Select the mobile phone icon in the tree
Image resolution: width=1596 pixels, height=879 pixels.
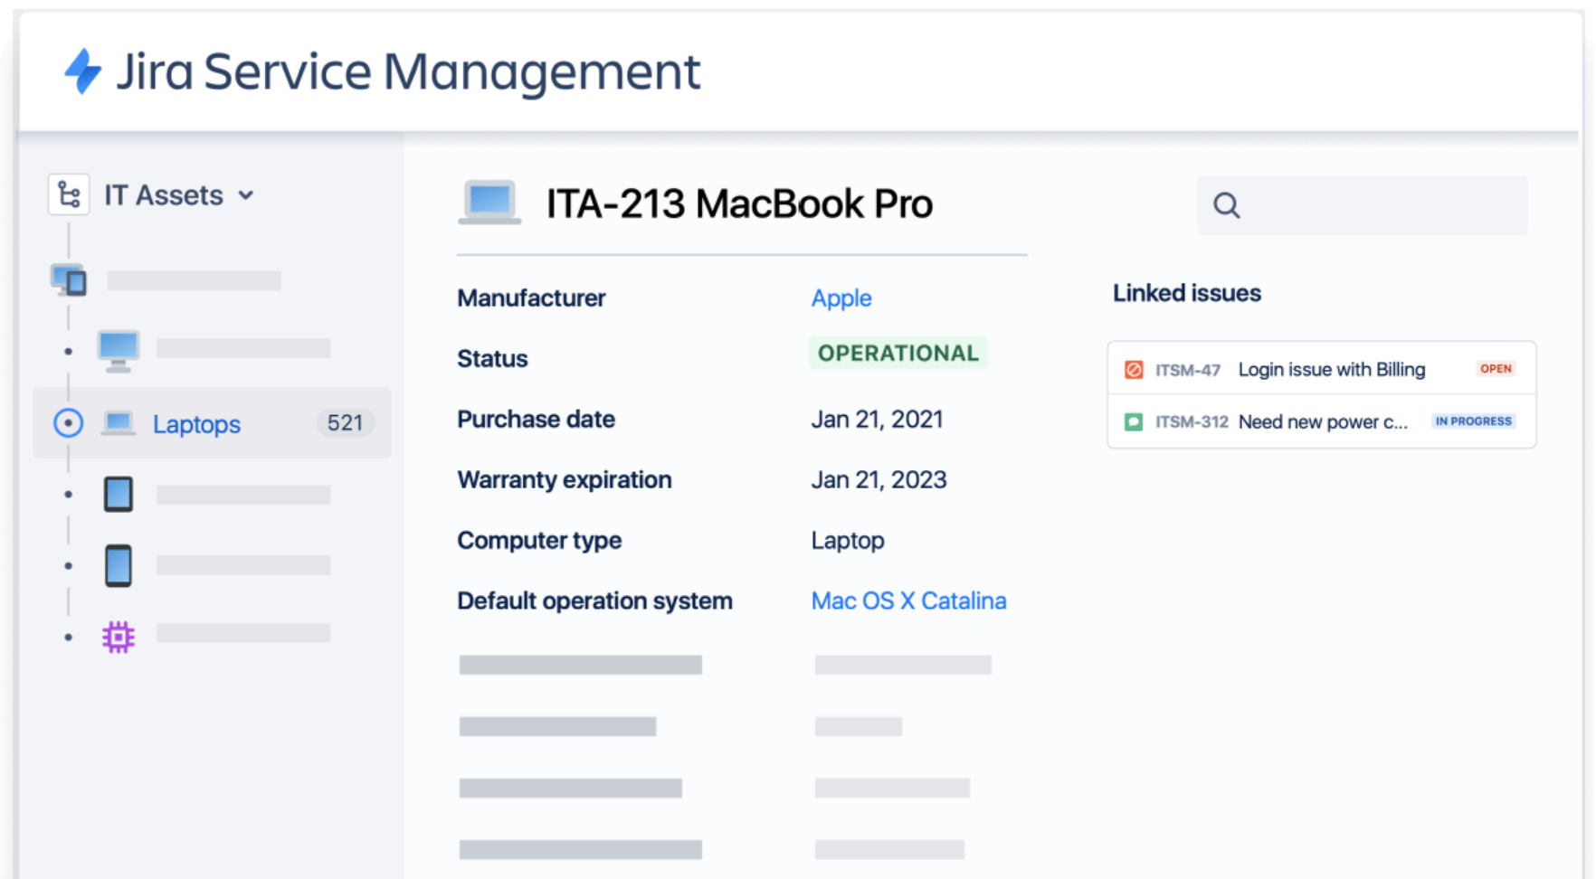pyautogui.click(x=119, y=566)
